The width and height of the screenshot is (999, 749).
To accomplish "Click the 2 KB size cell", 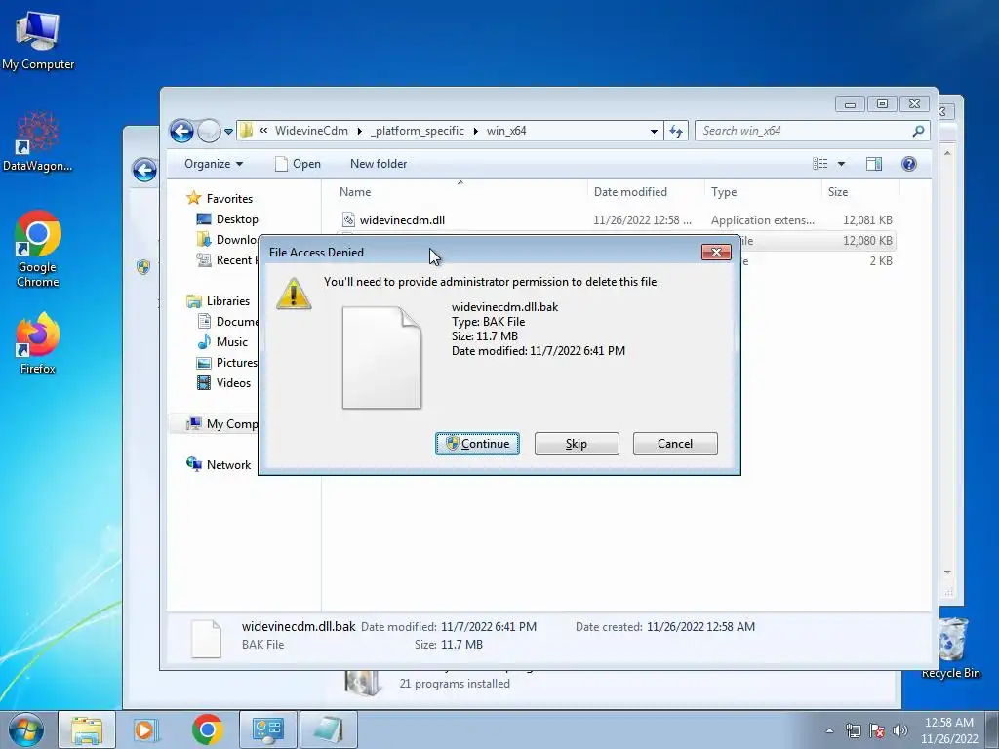I will tap(881, 261).
